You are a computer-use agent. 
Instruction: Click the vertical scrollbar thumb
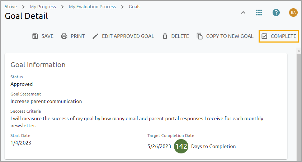coord(298,107)
